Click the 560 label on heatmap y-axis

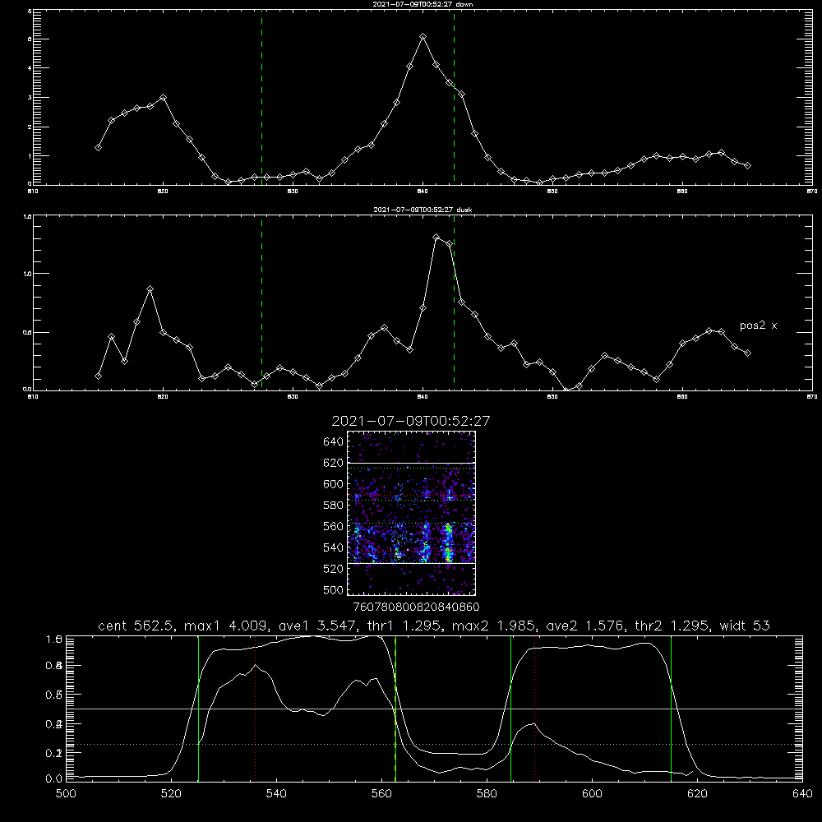tap(334, 526)
